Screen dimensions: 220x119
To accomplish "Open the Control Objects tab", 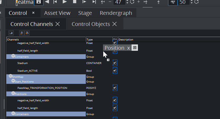I will tap(91, 24).
